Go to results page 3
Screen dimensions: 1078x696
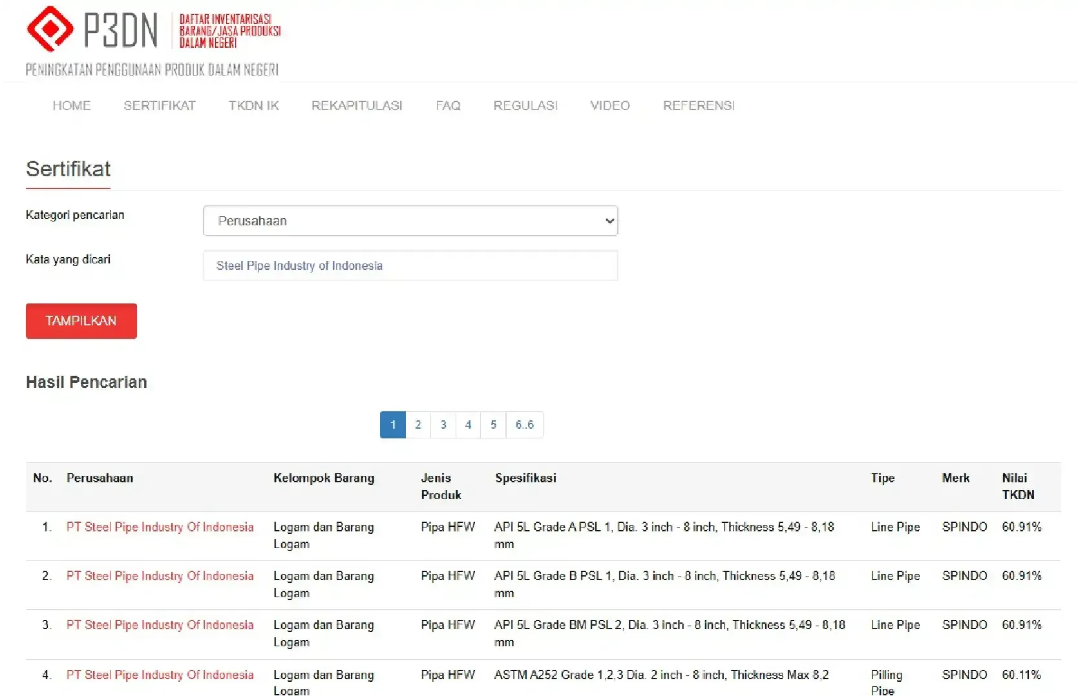click(443, 425)
